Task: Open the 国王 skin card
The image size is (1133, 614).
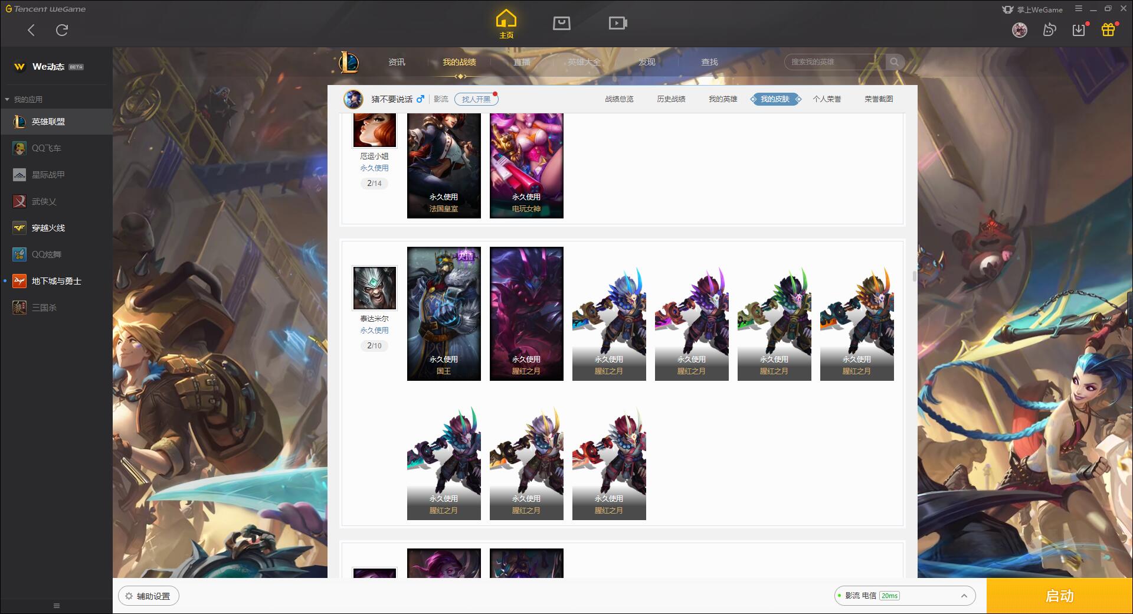Action: [444, 313]
